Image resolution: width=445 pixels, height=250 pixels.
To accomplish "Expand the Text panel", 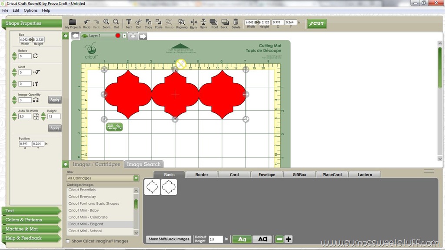I will click(x=31, y=211).
